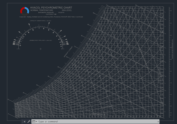177x124 pixels.
Task: Select the "101325 Pa" pressure value
Action: pyautogui.click(x=61, y=12)
